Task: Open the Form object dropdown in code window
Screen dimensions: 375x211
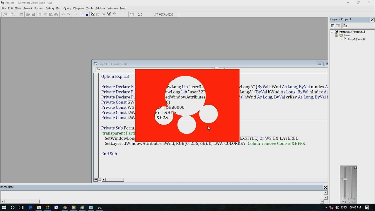Action: tap(155, 69)
